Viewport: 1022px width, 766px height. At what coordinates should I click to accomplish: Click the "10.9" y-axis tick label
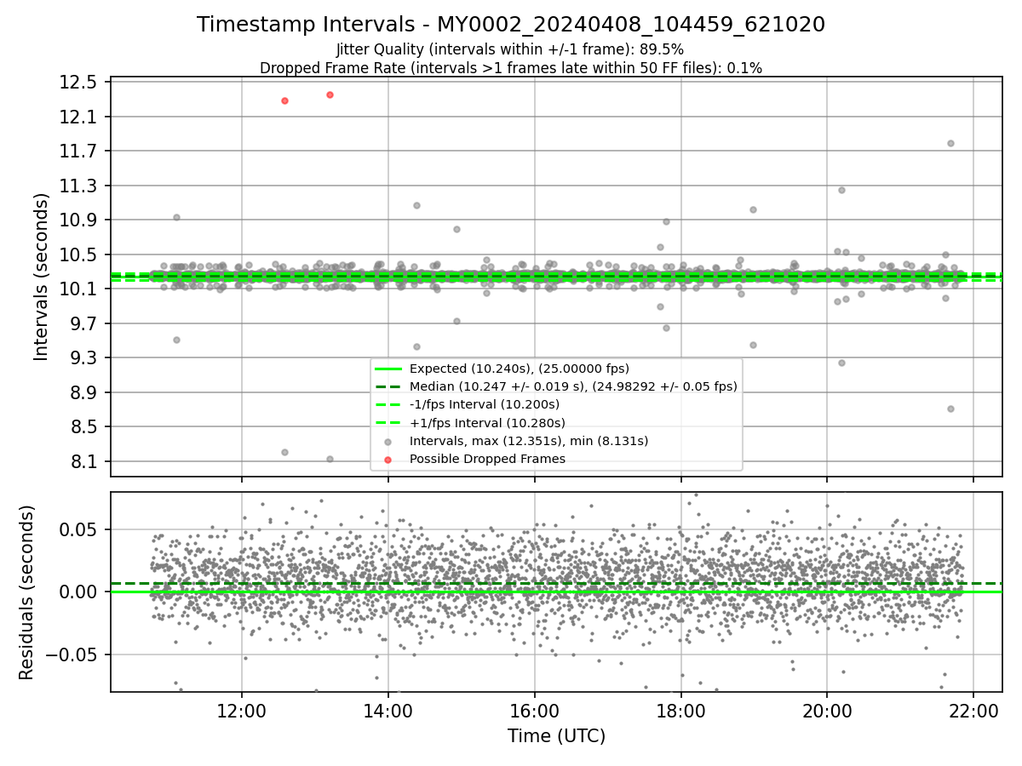[x=80, y=220]
